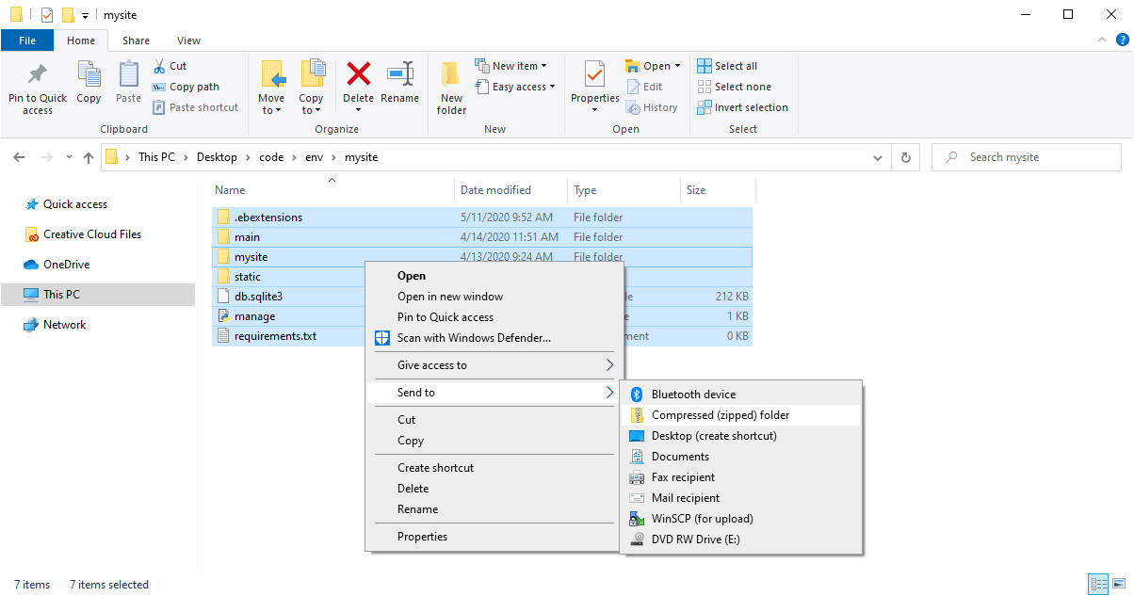Click Desktop in the address breadcrumb

(217, 157)
